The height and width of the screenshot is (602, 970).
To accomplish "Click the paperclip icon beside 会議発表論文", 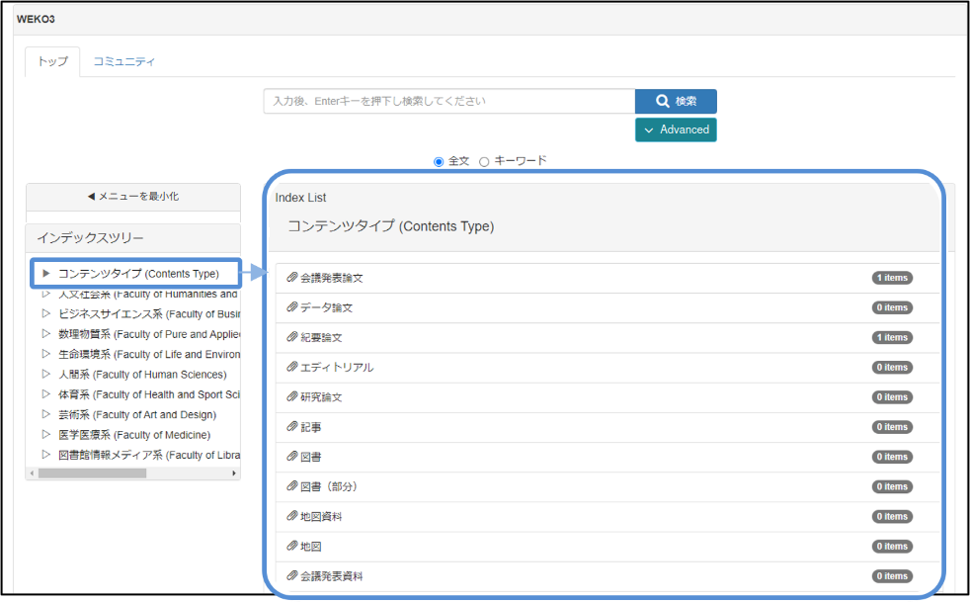I will tap(292, 278).
